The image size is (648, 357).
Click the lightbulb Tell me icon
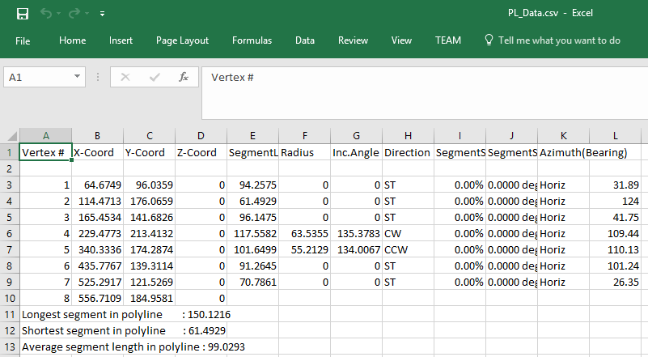(x=489, y=40)
